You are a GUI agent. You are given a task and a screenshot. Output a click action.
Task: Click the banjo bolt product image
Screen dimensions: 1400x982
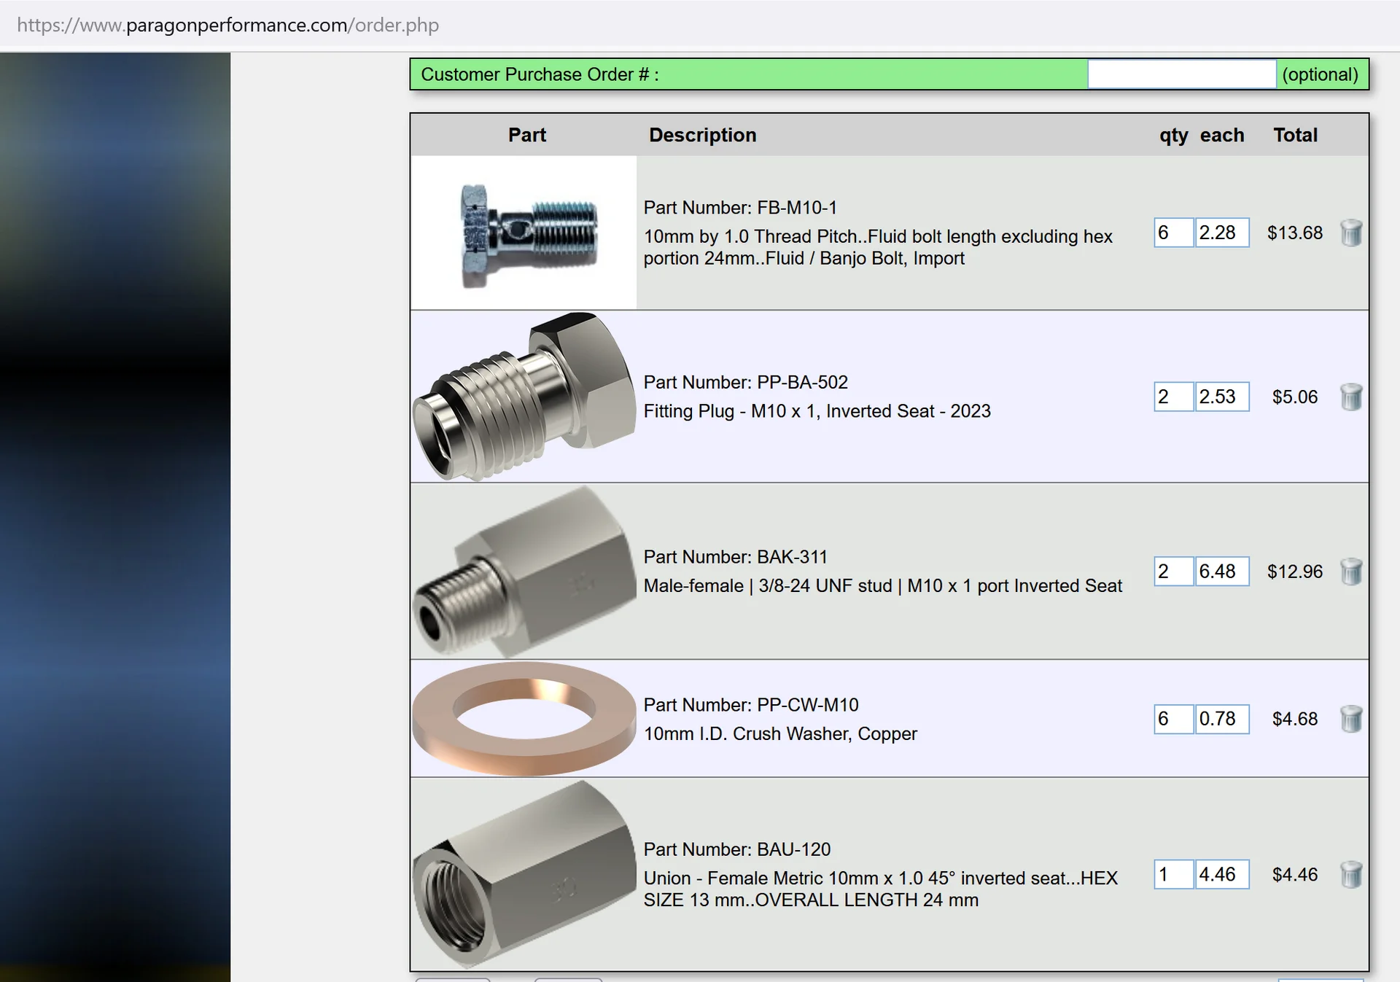(525, 233)
